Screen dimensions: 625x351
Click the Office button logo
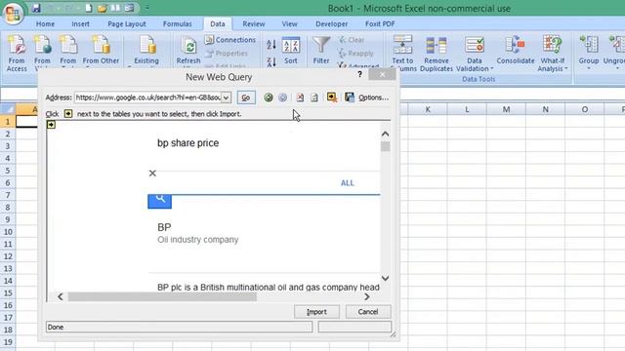[13, 13]
